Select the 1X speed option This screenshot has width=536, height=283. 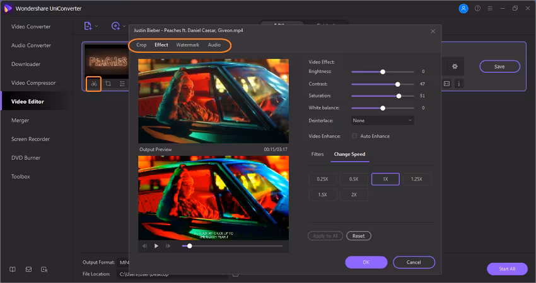click(x=385, y=179)
